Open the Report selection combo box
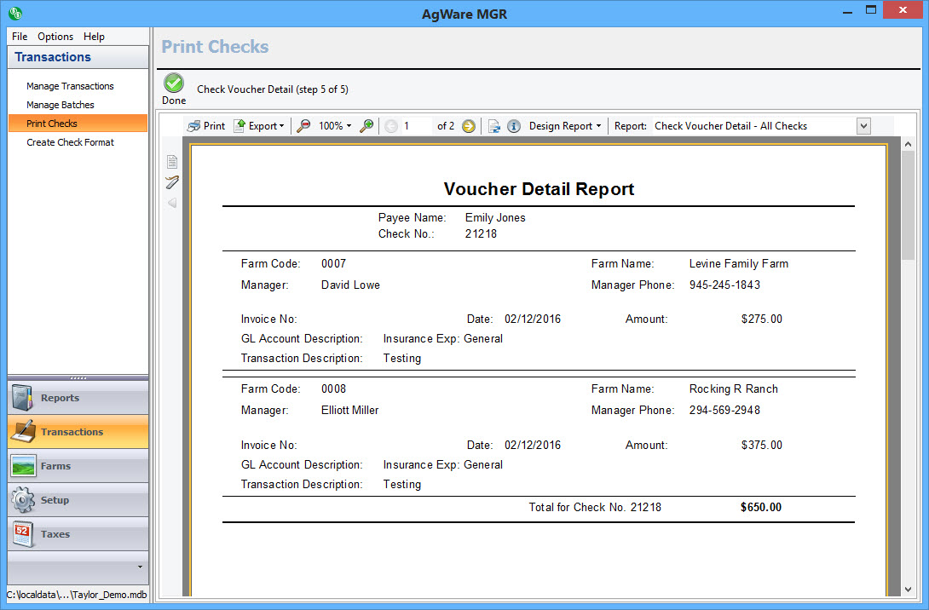The width and height of the screenshot is (929, 610). 863,126
